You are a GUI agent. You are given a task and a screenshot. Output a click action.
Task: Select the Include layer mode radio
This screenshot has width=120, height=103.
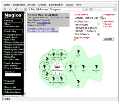pyautogui.click(x=104, y=24)
